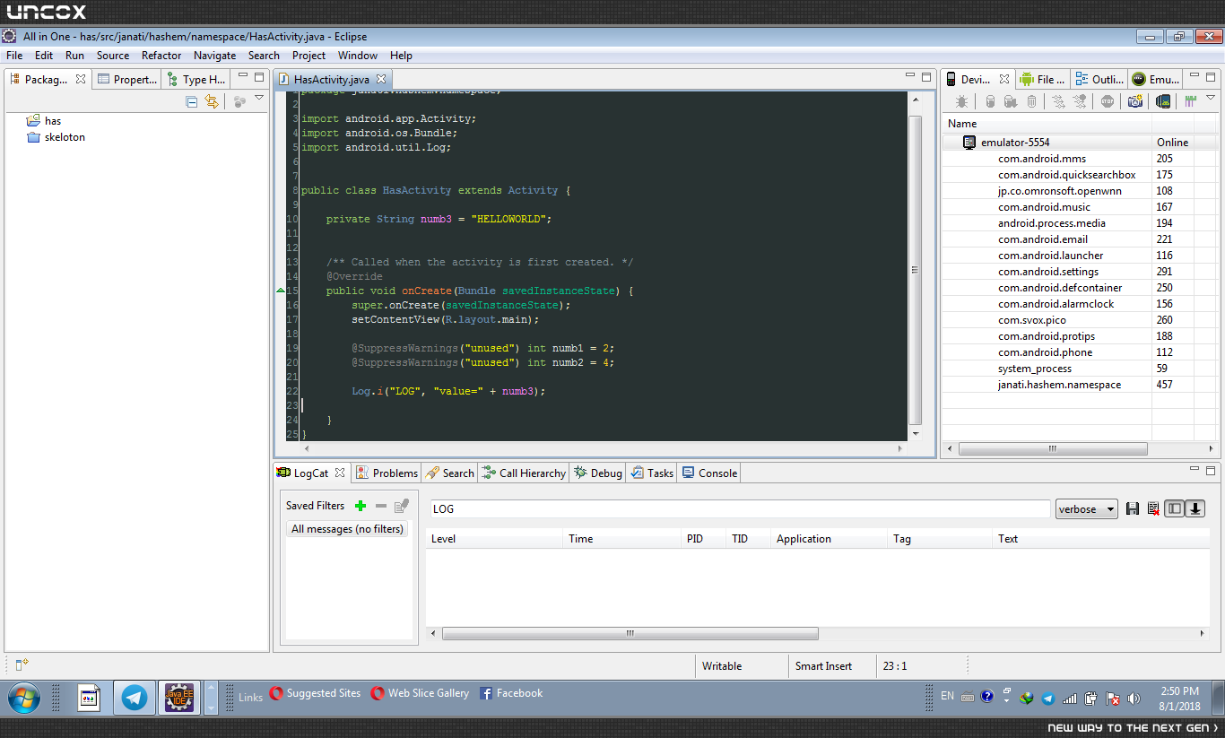1225x738 pixels.
Task: Open the Console tab
Action: [709, 473]
